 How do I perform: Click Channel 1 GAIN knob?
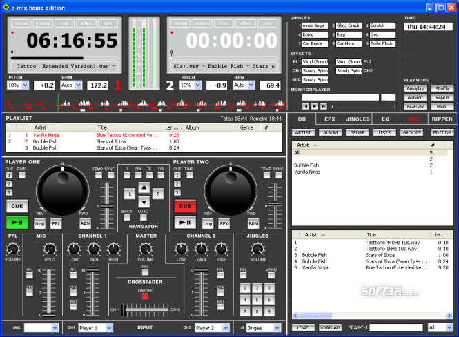94,249
